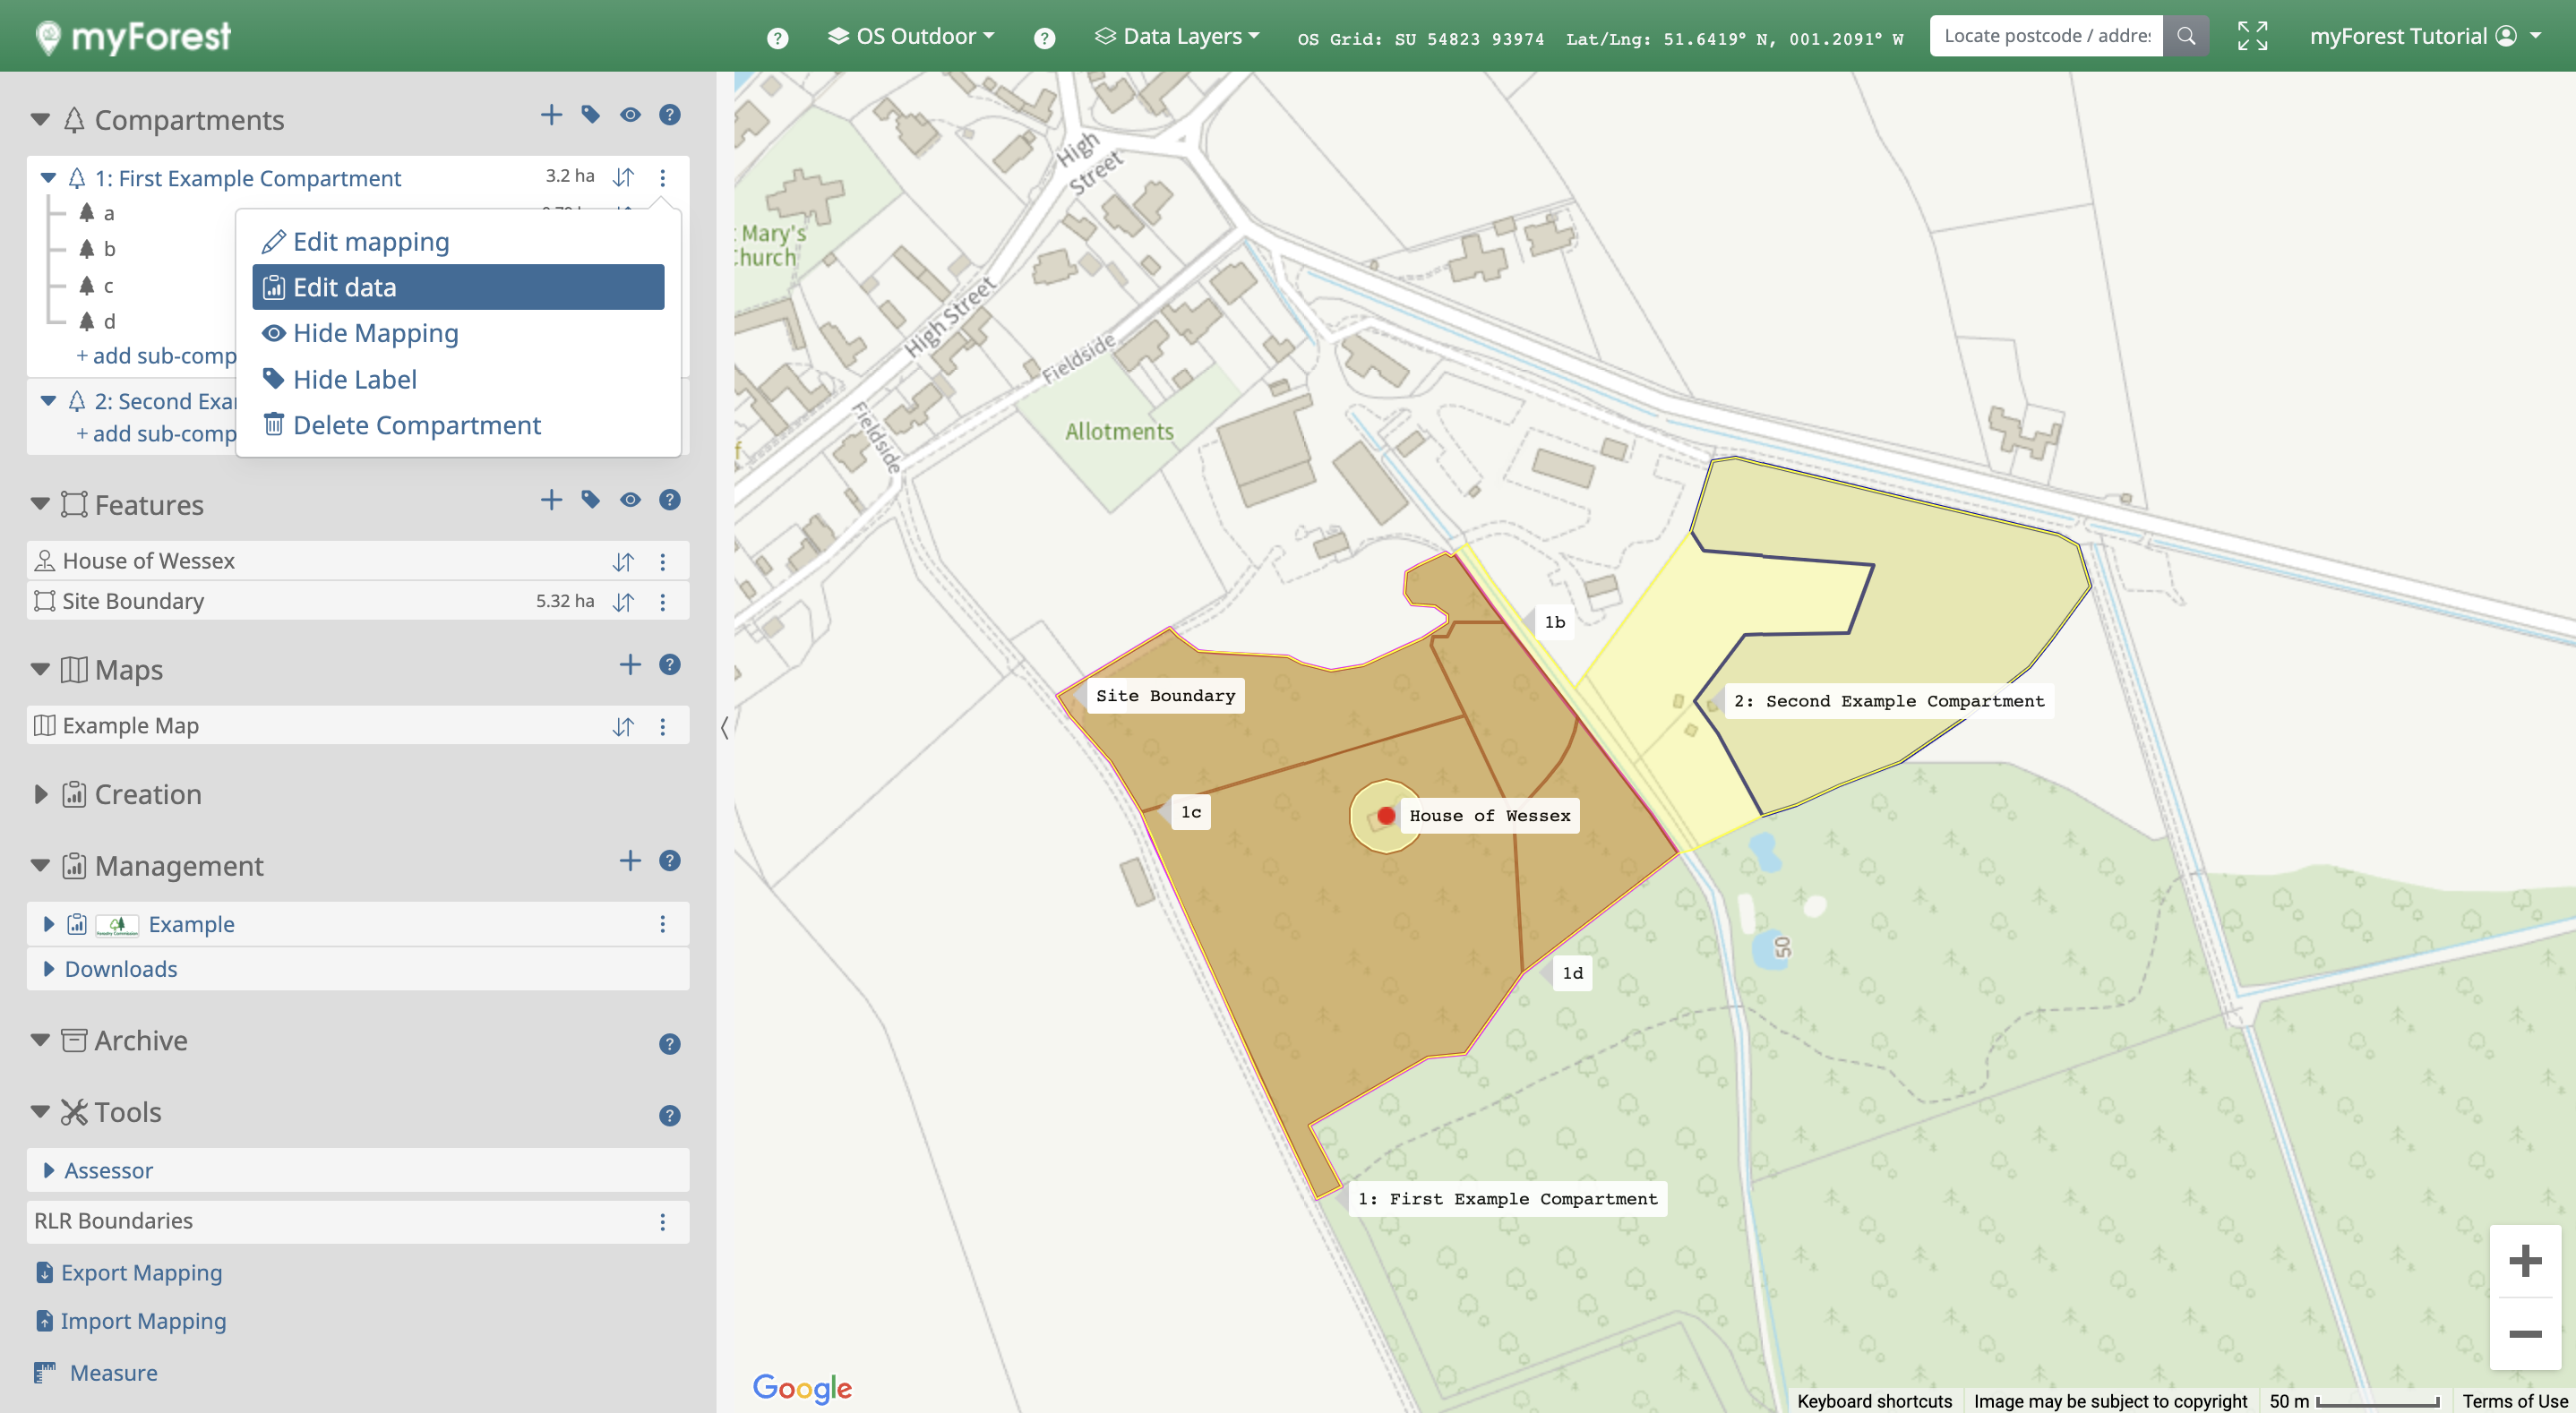The height and width of the screenshot is (1413, 2576).
Task: Toggle Compartments visibility eye icon
Action: tap(629, 115)
